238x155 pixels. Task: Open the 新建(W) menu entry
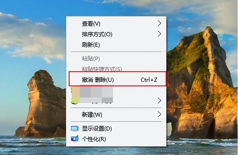pyautogui.click(x=116, y=115)
